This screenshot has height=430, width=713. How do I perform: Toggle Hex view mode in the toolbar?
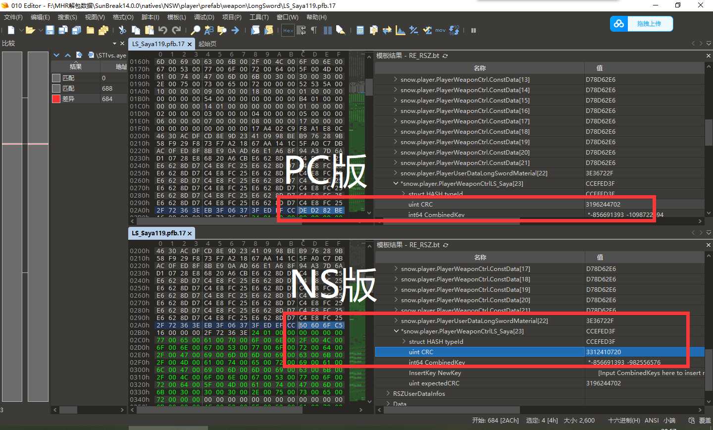click(287, 30)
